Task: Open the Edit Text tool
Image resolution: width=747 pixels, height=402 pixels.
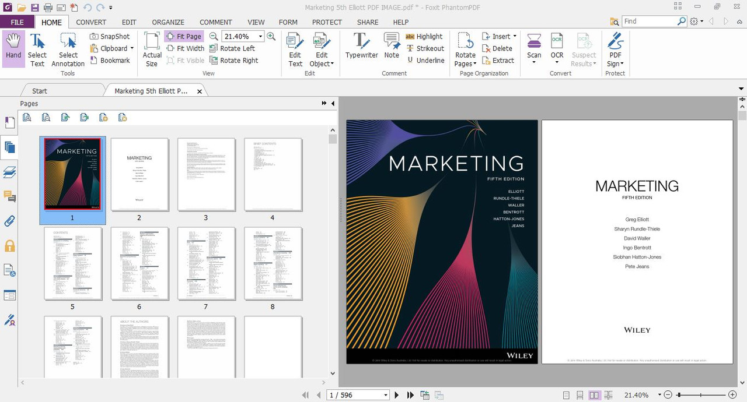Action: [x=295, y=49]
